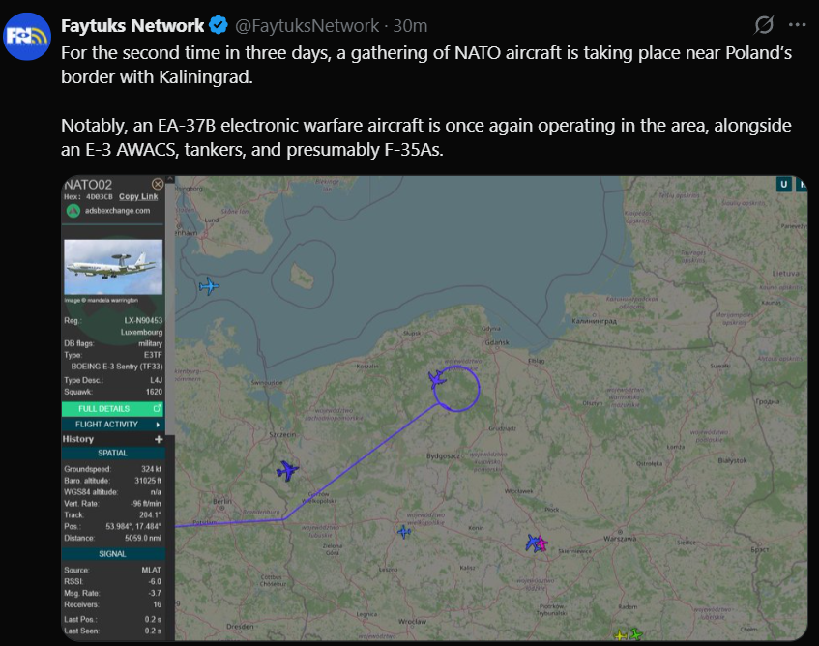
Task: Select the NATO02 E-3 aircraft on map
Action: (437, 379)
